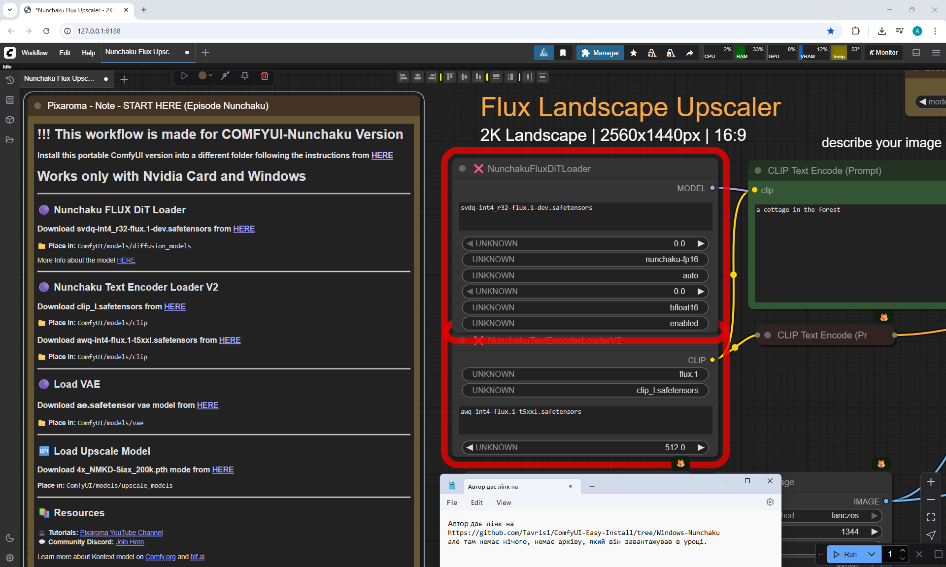Click the fit view icon
The width and height of the screenshot is (946, 567).
tap(931, 517)
